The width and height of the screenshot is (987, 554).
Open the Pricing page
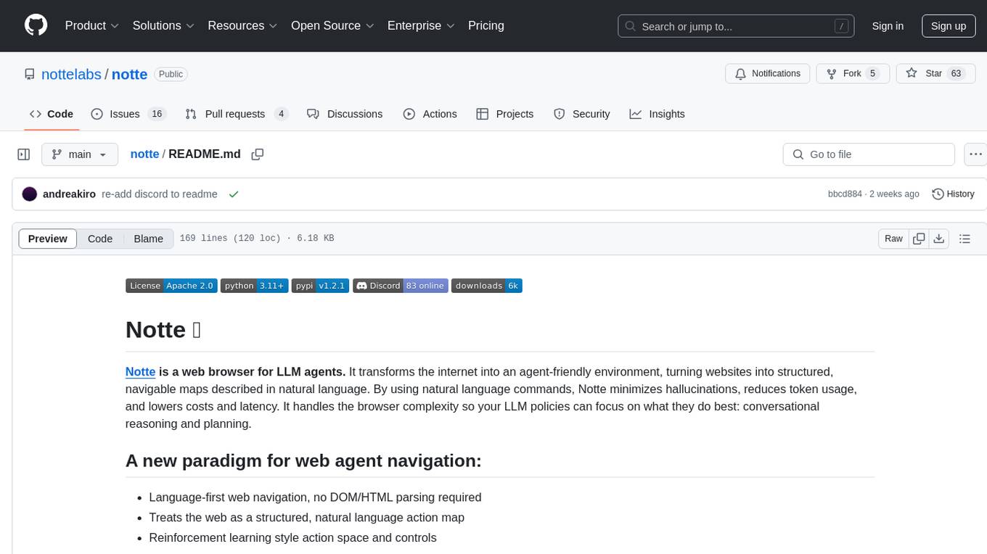click(486, 25)
